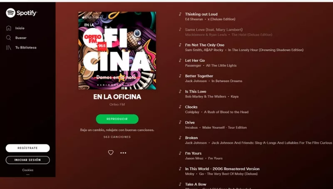The height and width of the screenshot is (189, 333).
Task: Click the note icon beside Clocks
Action: [180, 107]
